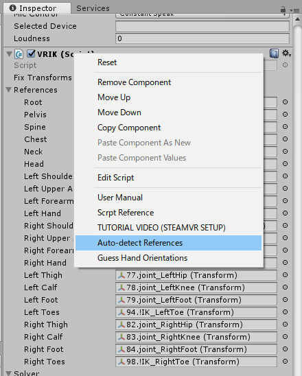The image size is (302, 376).
Task: Open object picker for Left Upper Arm field
Action: pos(285,189)
